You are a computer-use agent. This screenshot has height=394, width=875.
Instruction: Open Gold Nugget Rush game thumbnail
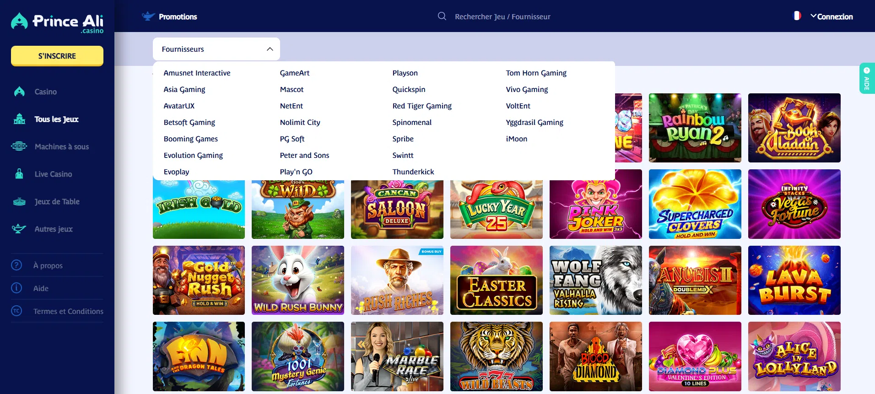(x=199, y=280)
